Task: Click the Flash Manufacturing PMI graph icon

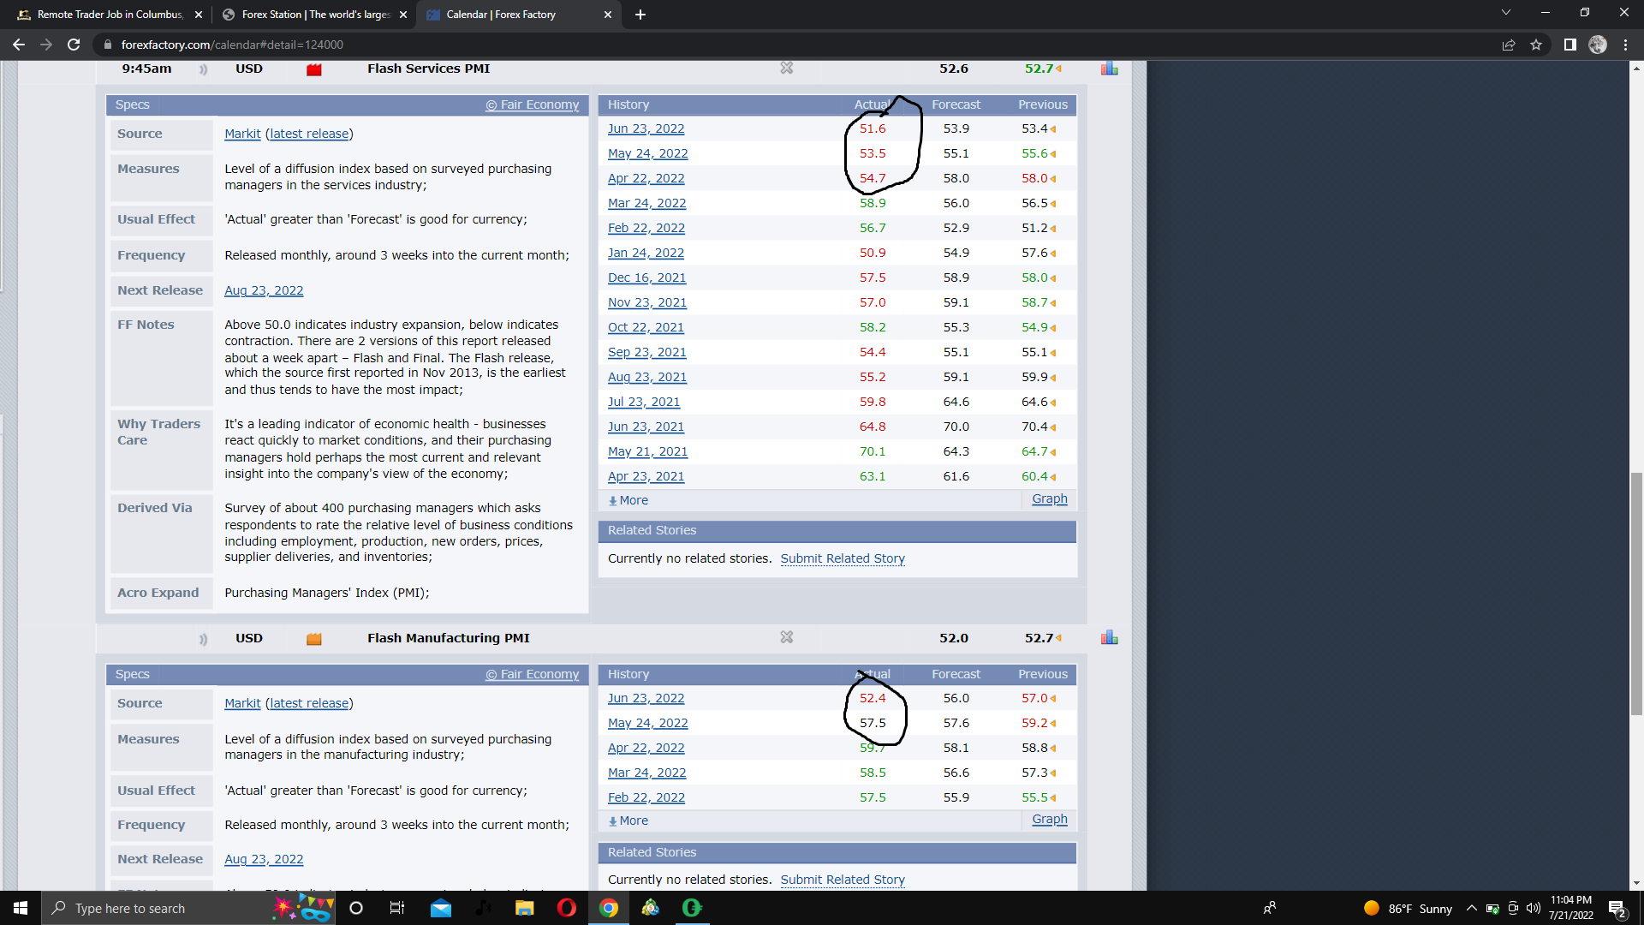Action: [x=1109, y=637]
